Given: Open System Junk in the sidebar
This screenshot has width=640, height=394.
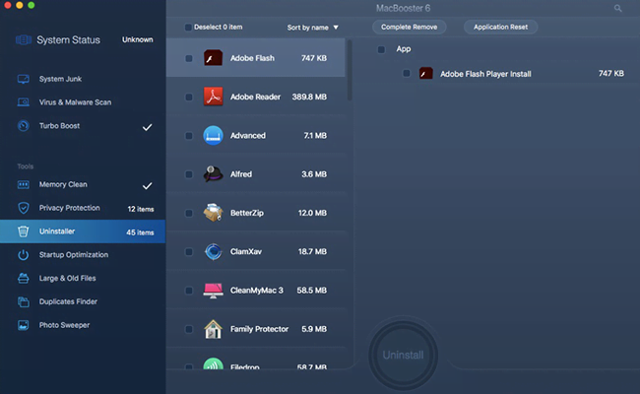Looking at the screenshot, I should coord(83,79).
